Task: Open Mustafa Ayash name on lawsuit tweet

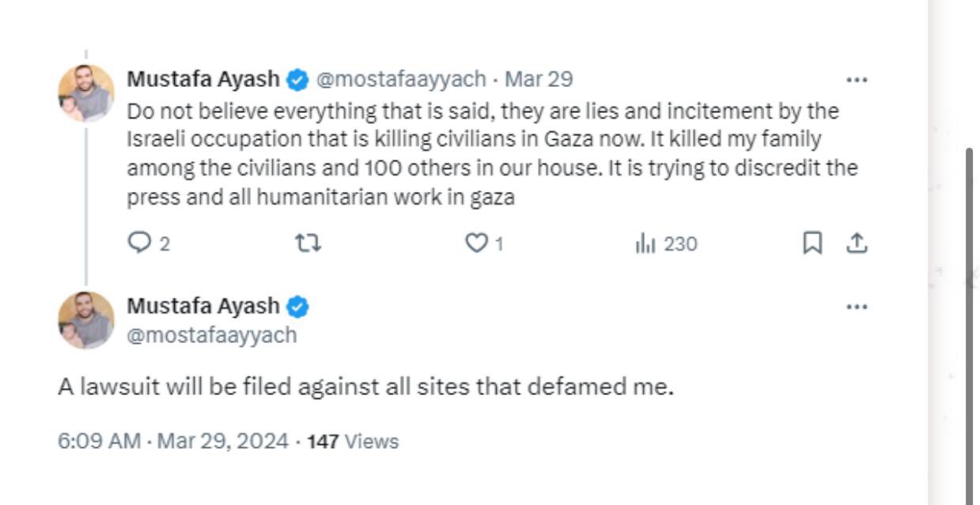Action: [x=203, y=306]
